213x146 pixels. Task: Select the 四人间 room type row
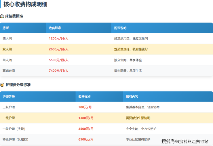7,38
